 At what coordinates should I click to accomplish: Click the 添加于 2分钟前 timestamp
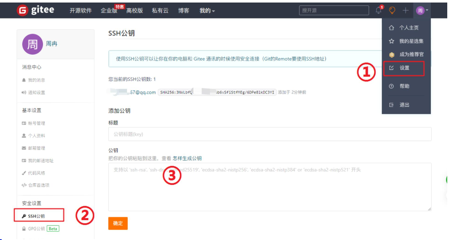click(x=292, y=92)
